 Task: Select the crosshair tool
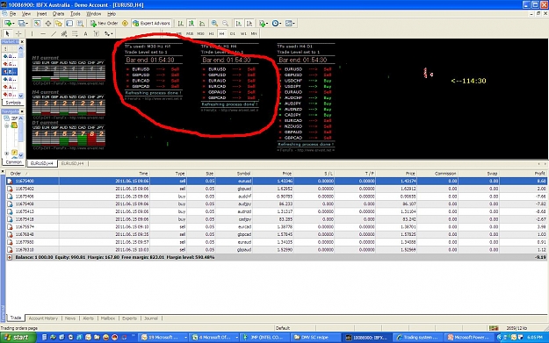coord(18,33)
